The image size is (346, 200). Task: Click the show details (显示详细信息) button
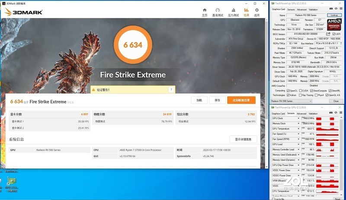[x=243, y=139]
